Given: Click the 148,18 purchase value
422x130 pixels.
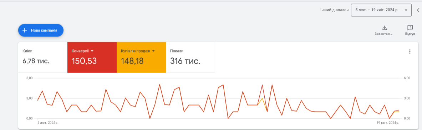Looking at the screenshot, I should coord(132,61).
